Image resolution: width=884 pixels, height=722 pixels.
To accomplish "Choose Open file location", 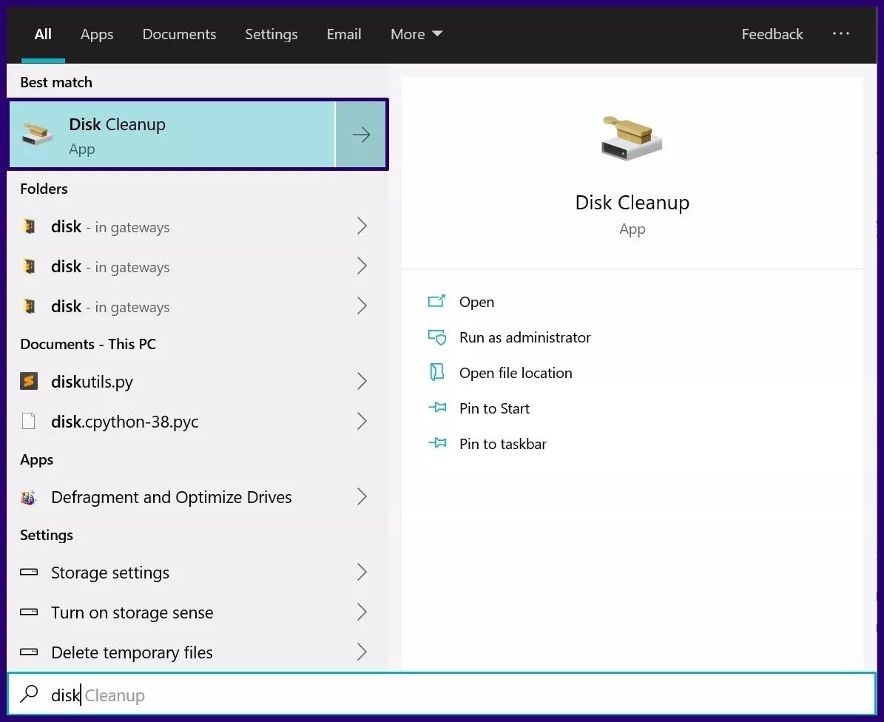I will (516, 373).
